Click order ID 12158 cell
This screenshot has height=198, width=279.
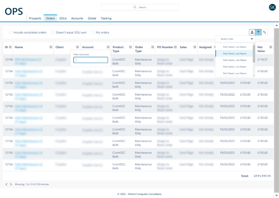coord(9,59)
